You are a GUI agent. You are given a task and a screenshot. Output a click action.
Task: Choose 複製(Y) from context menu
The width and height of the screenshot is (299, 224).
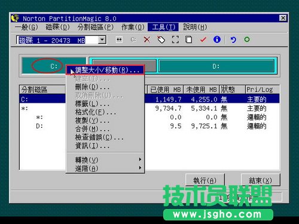pyautogui.click(x=105, y=121)
